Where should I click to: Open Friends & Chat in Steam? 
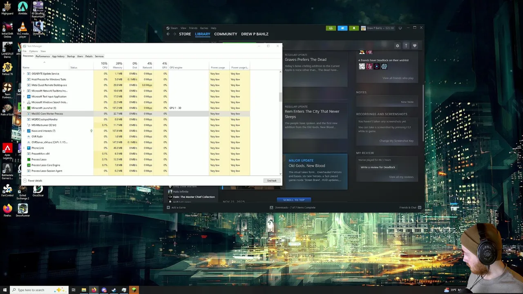click(410, 207)
